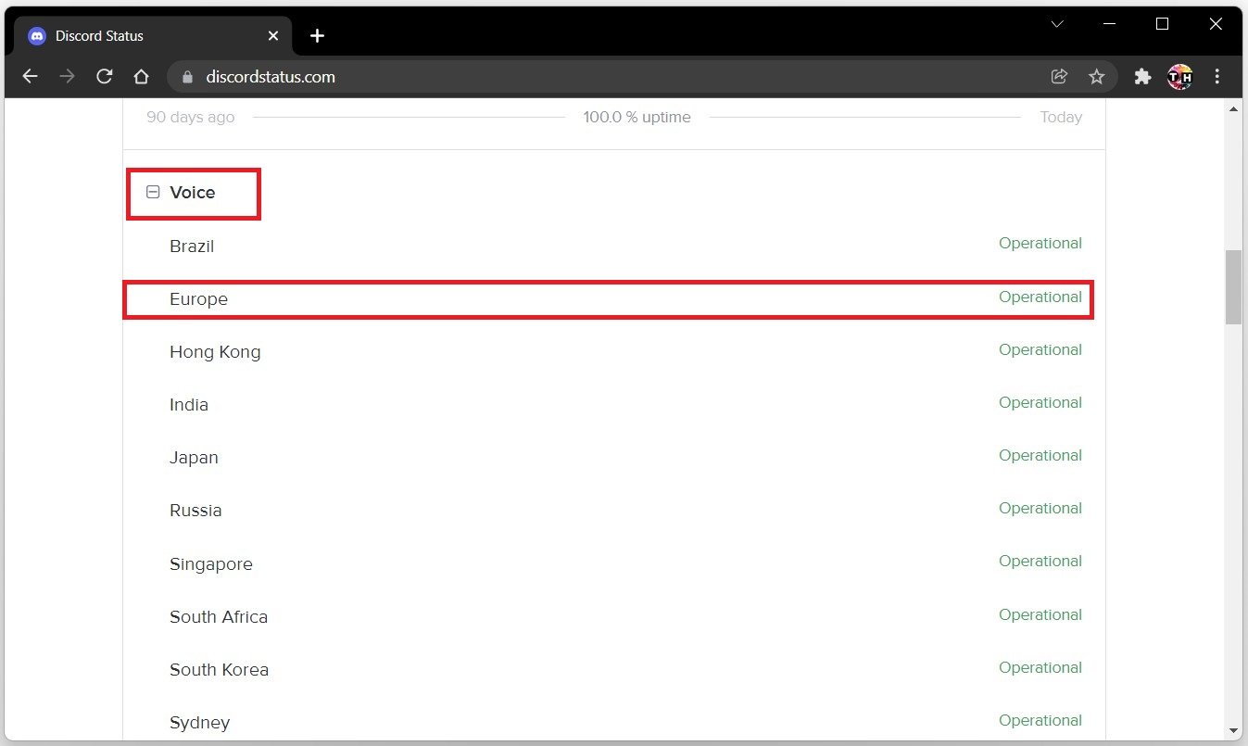
Task: Bookmark this page with the star icon
Action: coord(1097,77)
